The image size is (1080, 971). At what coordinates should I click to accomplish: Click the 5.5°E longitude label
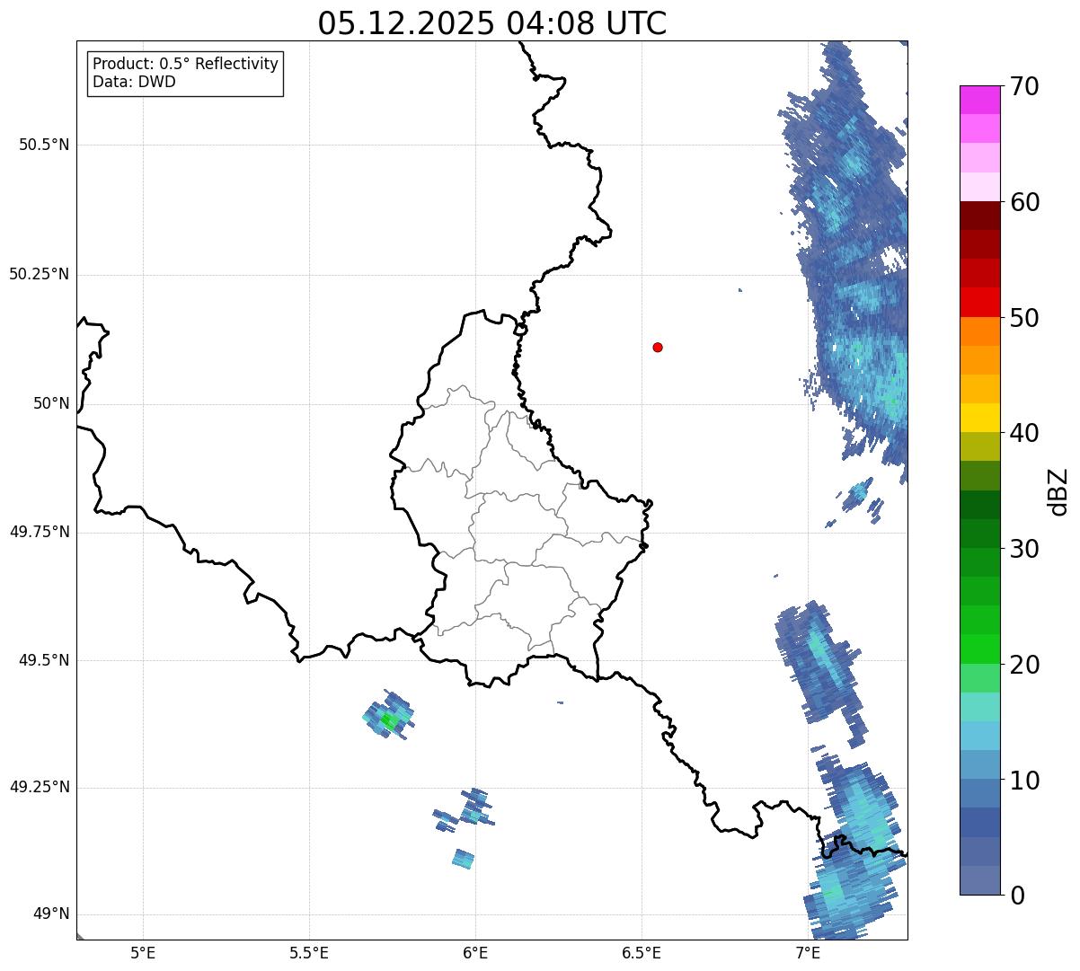[x=309, y=953]
